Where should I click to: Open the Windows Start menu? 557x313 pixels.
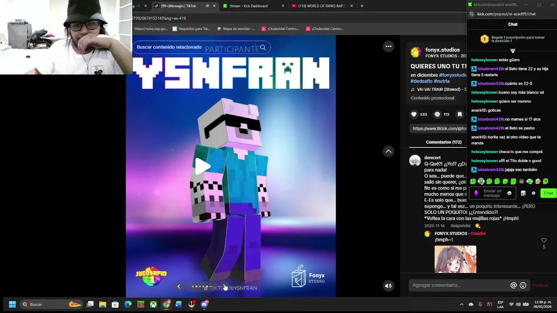(x=12, y=304)
